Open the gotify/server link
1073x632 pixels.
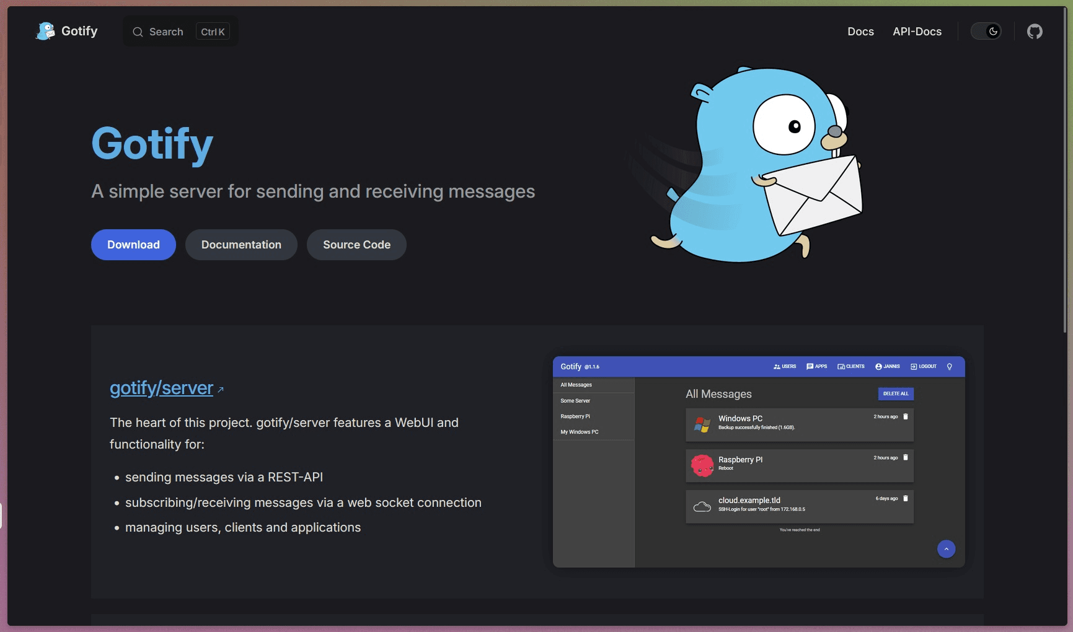161,388
